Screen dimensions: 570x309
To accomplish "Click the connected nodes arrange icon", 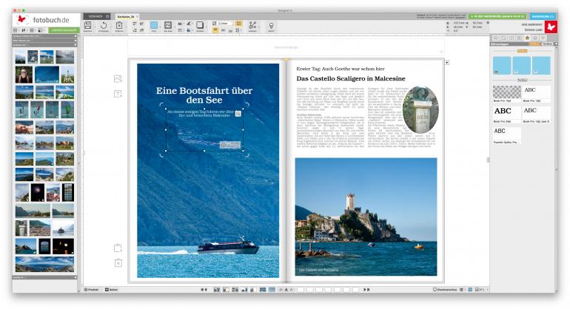I will click(x=252, y=25).
